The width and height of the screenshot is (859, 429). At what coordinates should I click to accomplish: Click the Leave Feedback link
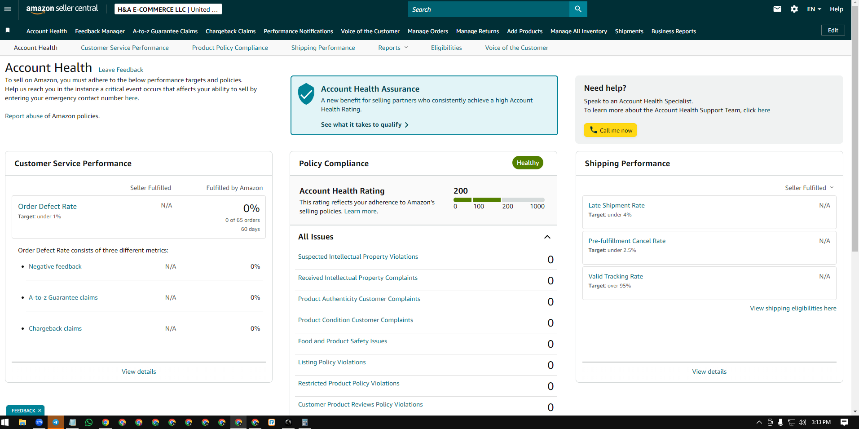click(121, 70)
